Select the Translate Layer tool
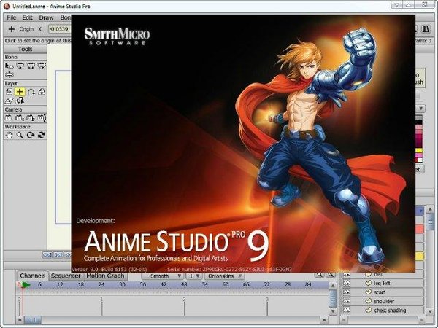 click(9, 92)
